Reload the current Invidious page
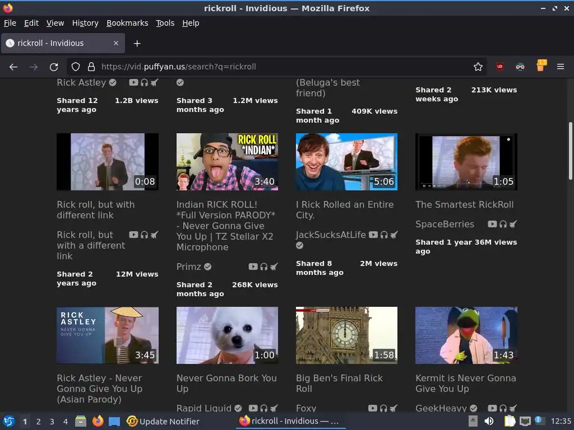The height and width of the screenshot is (430, 574). pos(54,67)
